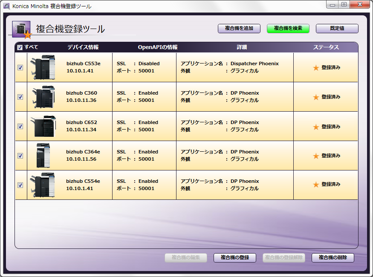
Task: Click the IP address 10.10.11.36
Action: pos(81,100)
